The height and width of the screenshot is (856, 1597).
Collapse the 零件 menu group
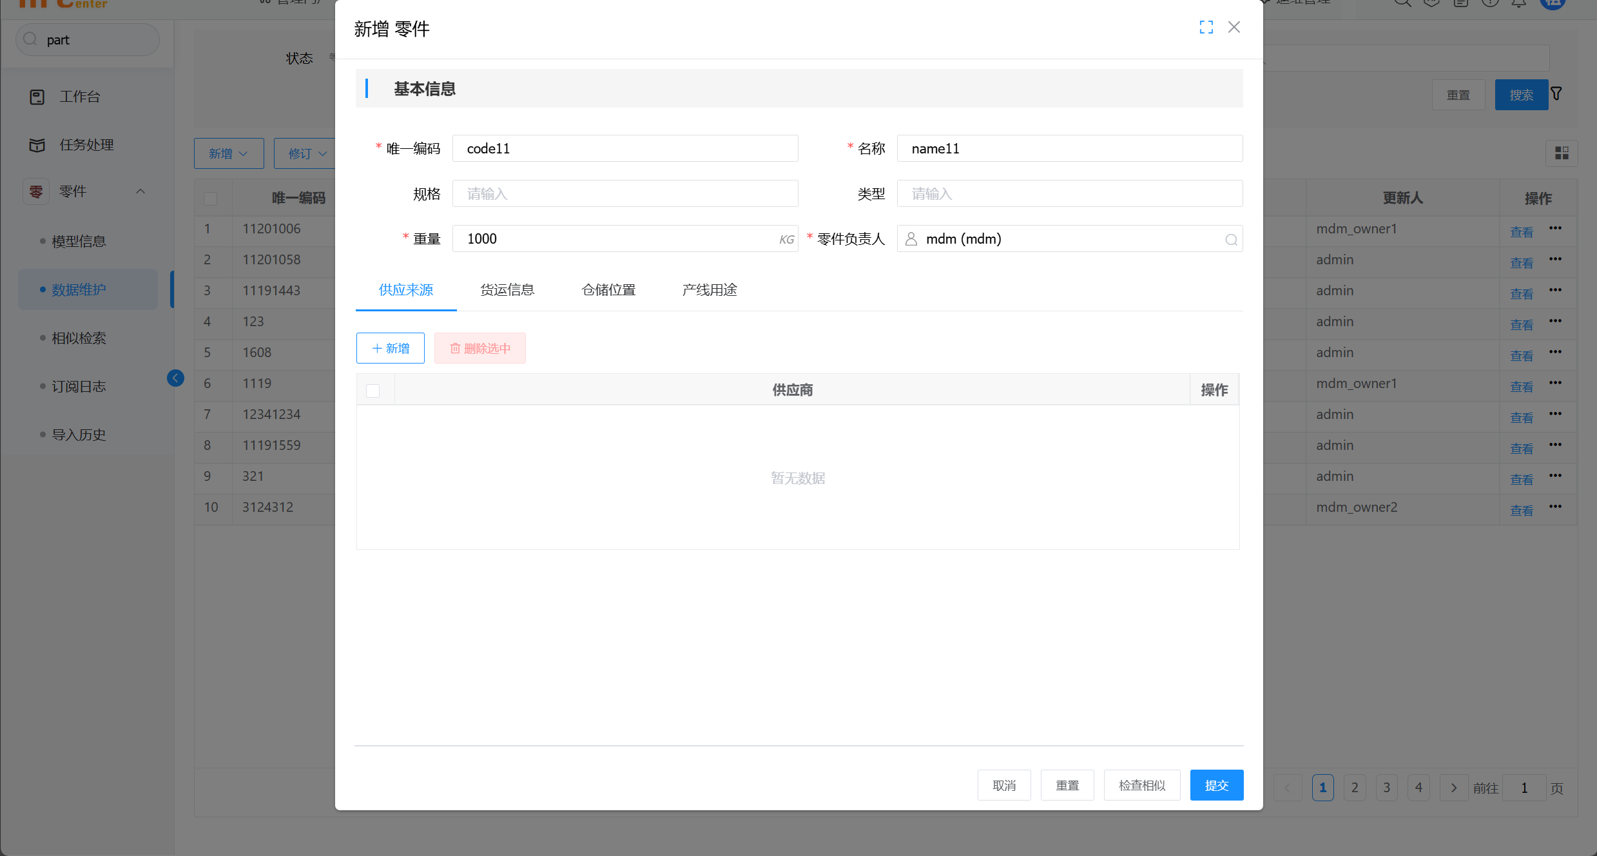pyautogui.click(x=140, y=191)
